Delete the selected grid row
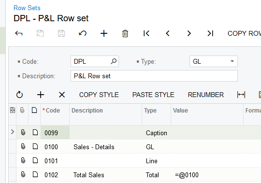Image resolution: width=261 pixels, height=183 pixels. [62, 95]
